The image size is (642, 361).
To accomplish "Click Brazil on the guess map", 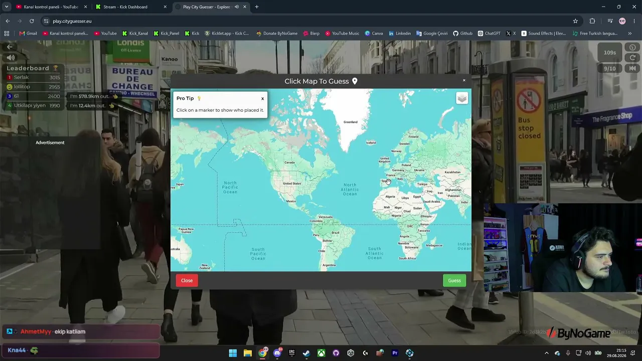I will [x=336, y=233].
